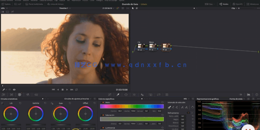
Task: Toggle the highlight magic wand icon
Action: (x=13, y=12)
